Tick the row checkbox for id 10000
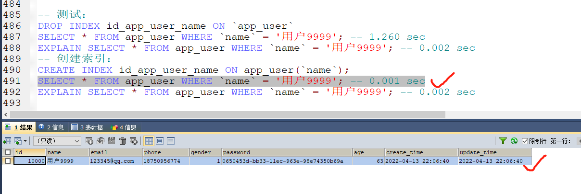The width and height of the screenshot is (581, 194). point(7,161)
